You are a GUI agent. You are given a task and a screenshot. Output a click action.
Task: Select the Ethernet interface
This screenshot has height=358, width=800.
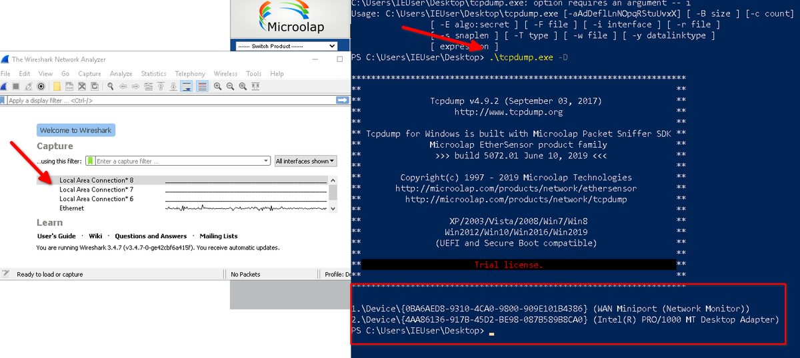[x=183, y=208]
